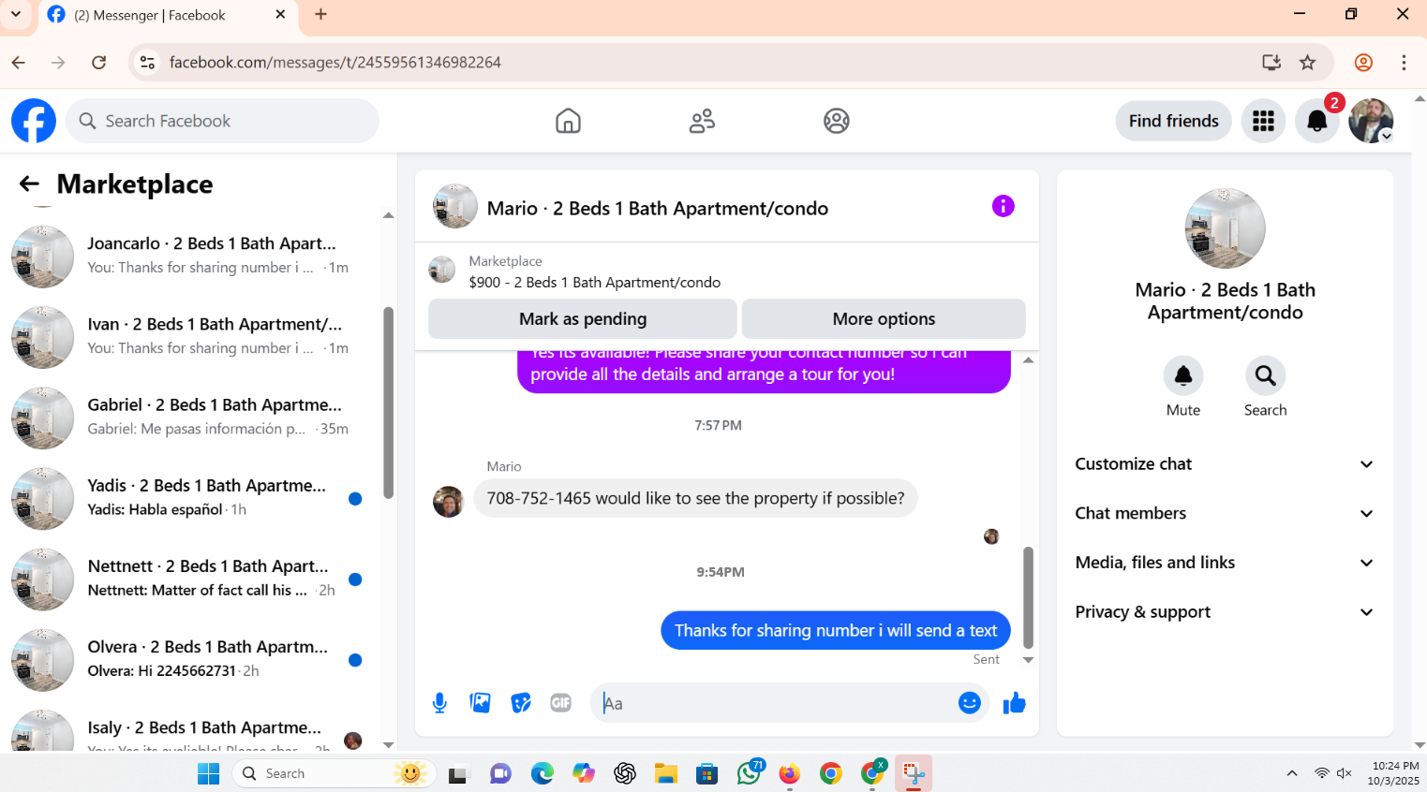This screenshot has width=1427, height=792.
Task: Click chat messages scrollbar
Action: tap(1028, 597)
